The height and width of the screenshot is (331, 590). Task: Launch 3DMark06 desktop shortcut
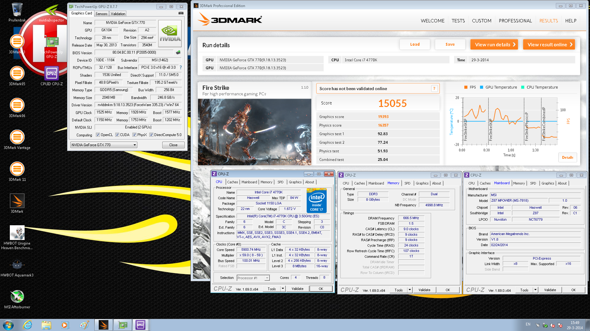(x=17, y=108)
